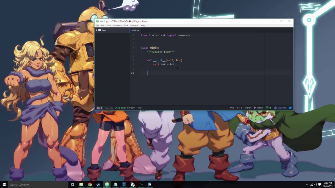
Task: Open the network status tray icon
Action: (312, 185)
